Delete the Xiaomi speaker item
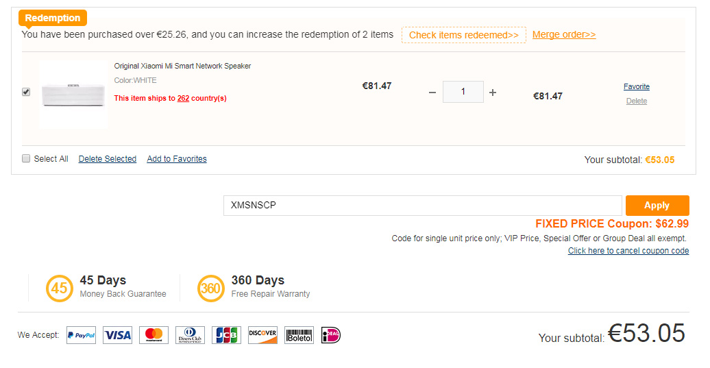This screenshot has height=368, width=710. [636, 101]
